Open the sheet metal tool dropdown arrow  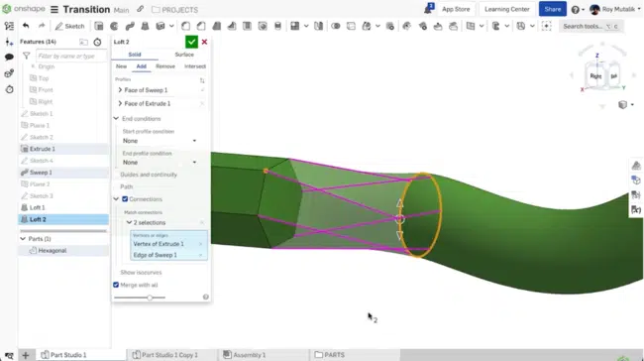(507, 26)
